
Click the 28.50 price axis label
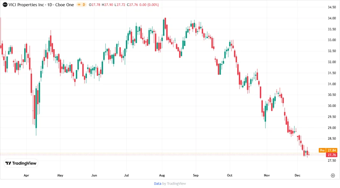point(332,139)
